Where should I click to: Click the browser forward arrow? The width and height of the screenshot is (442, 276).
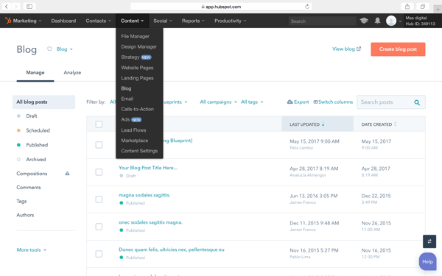(16, 6)
